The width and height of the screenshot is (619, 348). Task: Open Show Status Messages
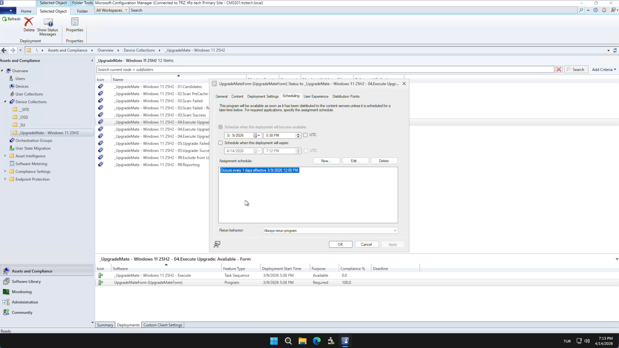point(48,27)
